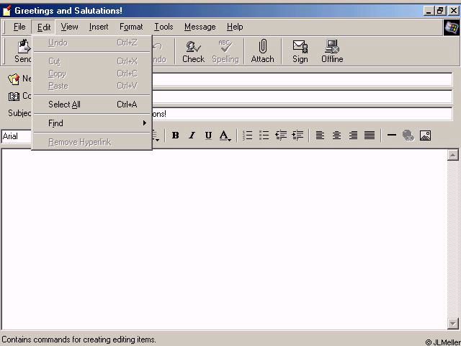The width and height of the screenshot is (461, 346).
Task: Click the Cut menu entry
Action: pyautogui.click(x=92, y=61)
